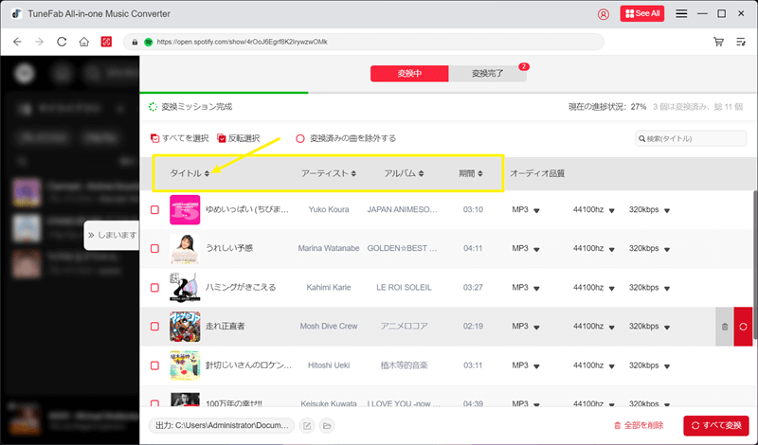Click the red converter icon beside home
The height and width of the screenshot is (445, 758).
click(x=106, y=42)
